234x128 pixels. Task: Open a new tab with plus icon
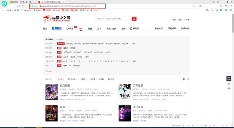coord(67,2)
